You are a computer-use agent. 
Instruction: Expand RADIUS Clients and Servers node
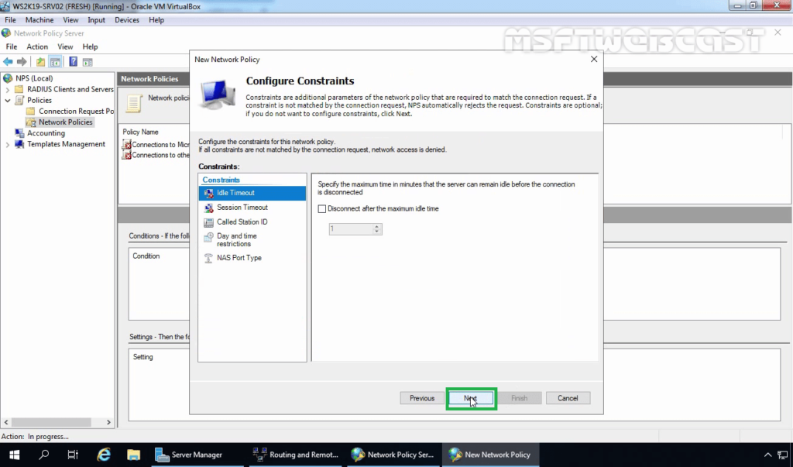(8, 90)
